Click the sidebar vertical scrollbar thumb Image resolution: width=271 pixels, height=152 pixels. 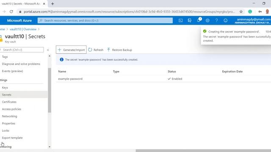pos(50,90)
